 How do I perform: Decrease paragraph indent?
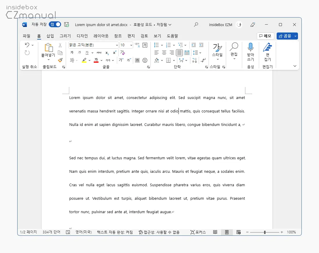click(x=194, y=45)
